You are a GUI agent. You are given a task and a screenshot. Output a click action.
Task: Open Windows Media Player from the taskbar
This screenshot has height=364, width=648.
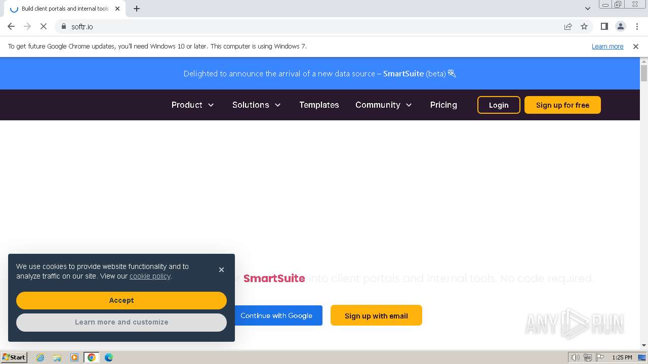[x=74, y=357]
